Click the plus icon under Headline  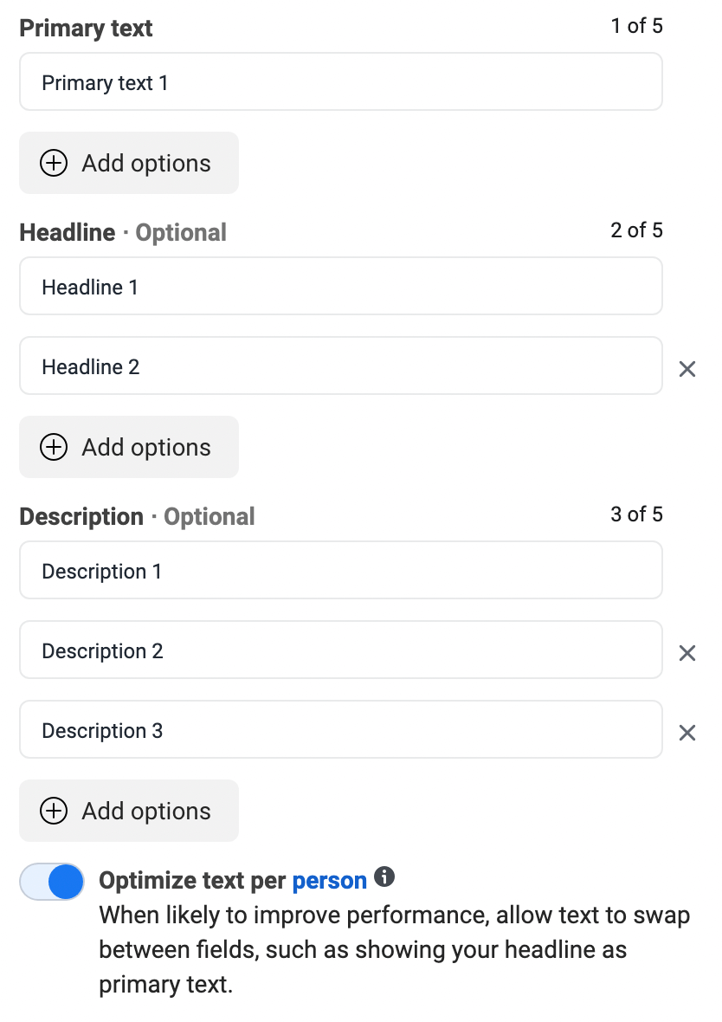point(55,447)
